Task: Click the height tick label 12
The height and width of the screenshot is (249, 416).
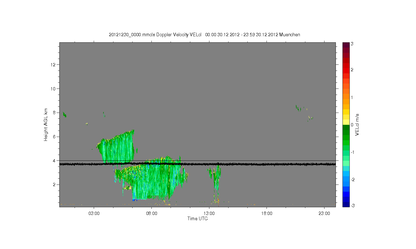Action: point(54,65)
